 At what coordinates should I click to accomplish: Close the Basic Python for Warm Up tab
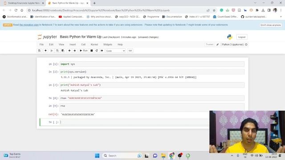coord(87,3)
